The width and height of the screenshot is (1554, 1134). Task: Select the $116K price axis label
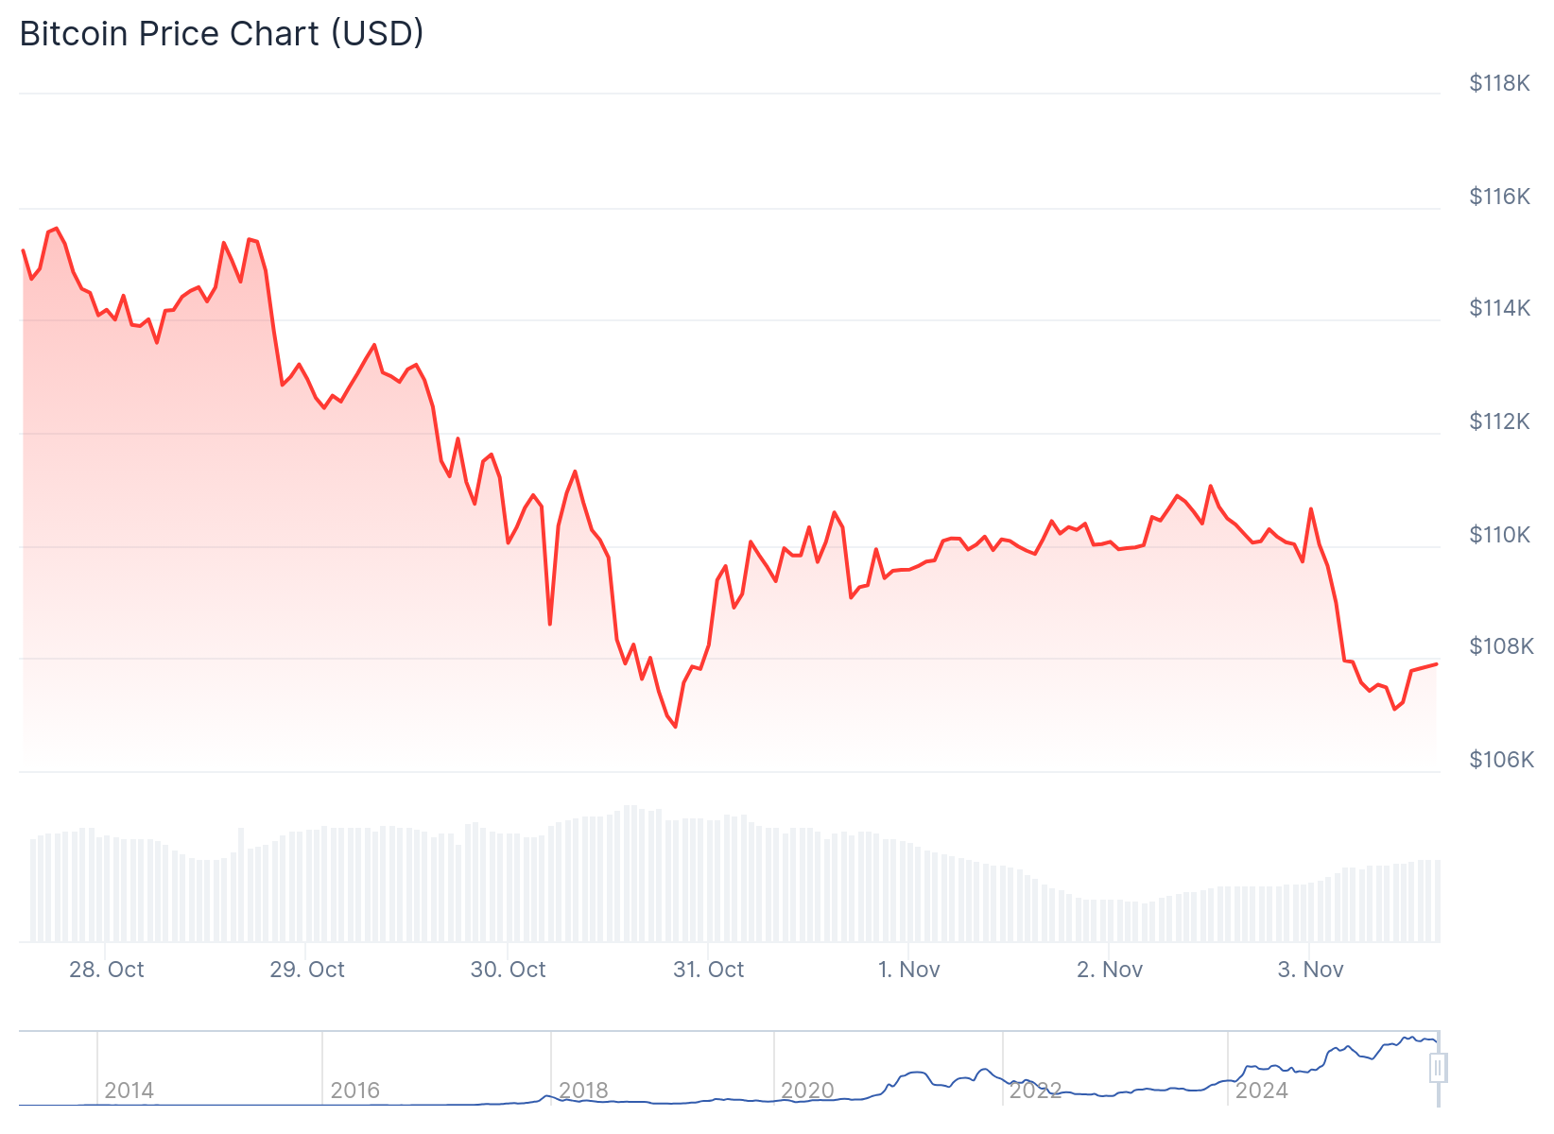[1499, 197]
